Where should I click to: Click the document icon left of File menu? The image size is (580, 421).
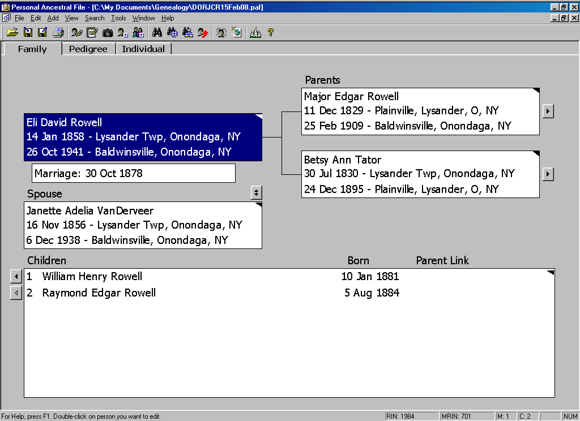(6, 18)
